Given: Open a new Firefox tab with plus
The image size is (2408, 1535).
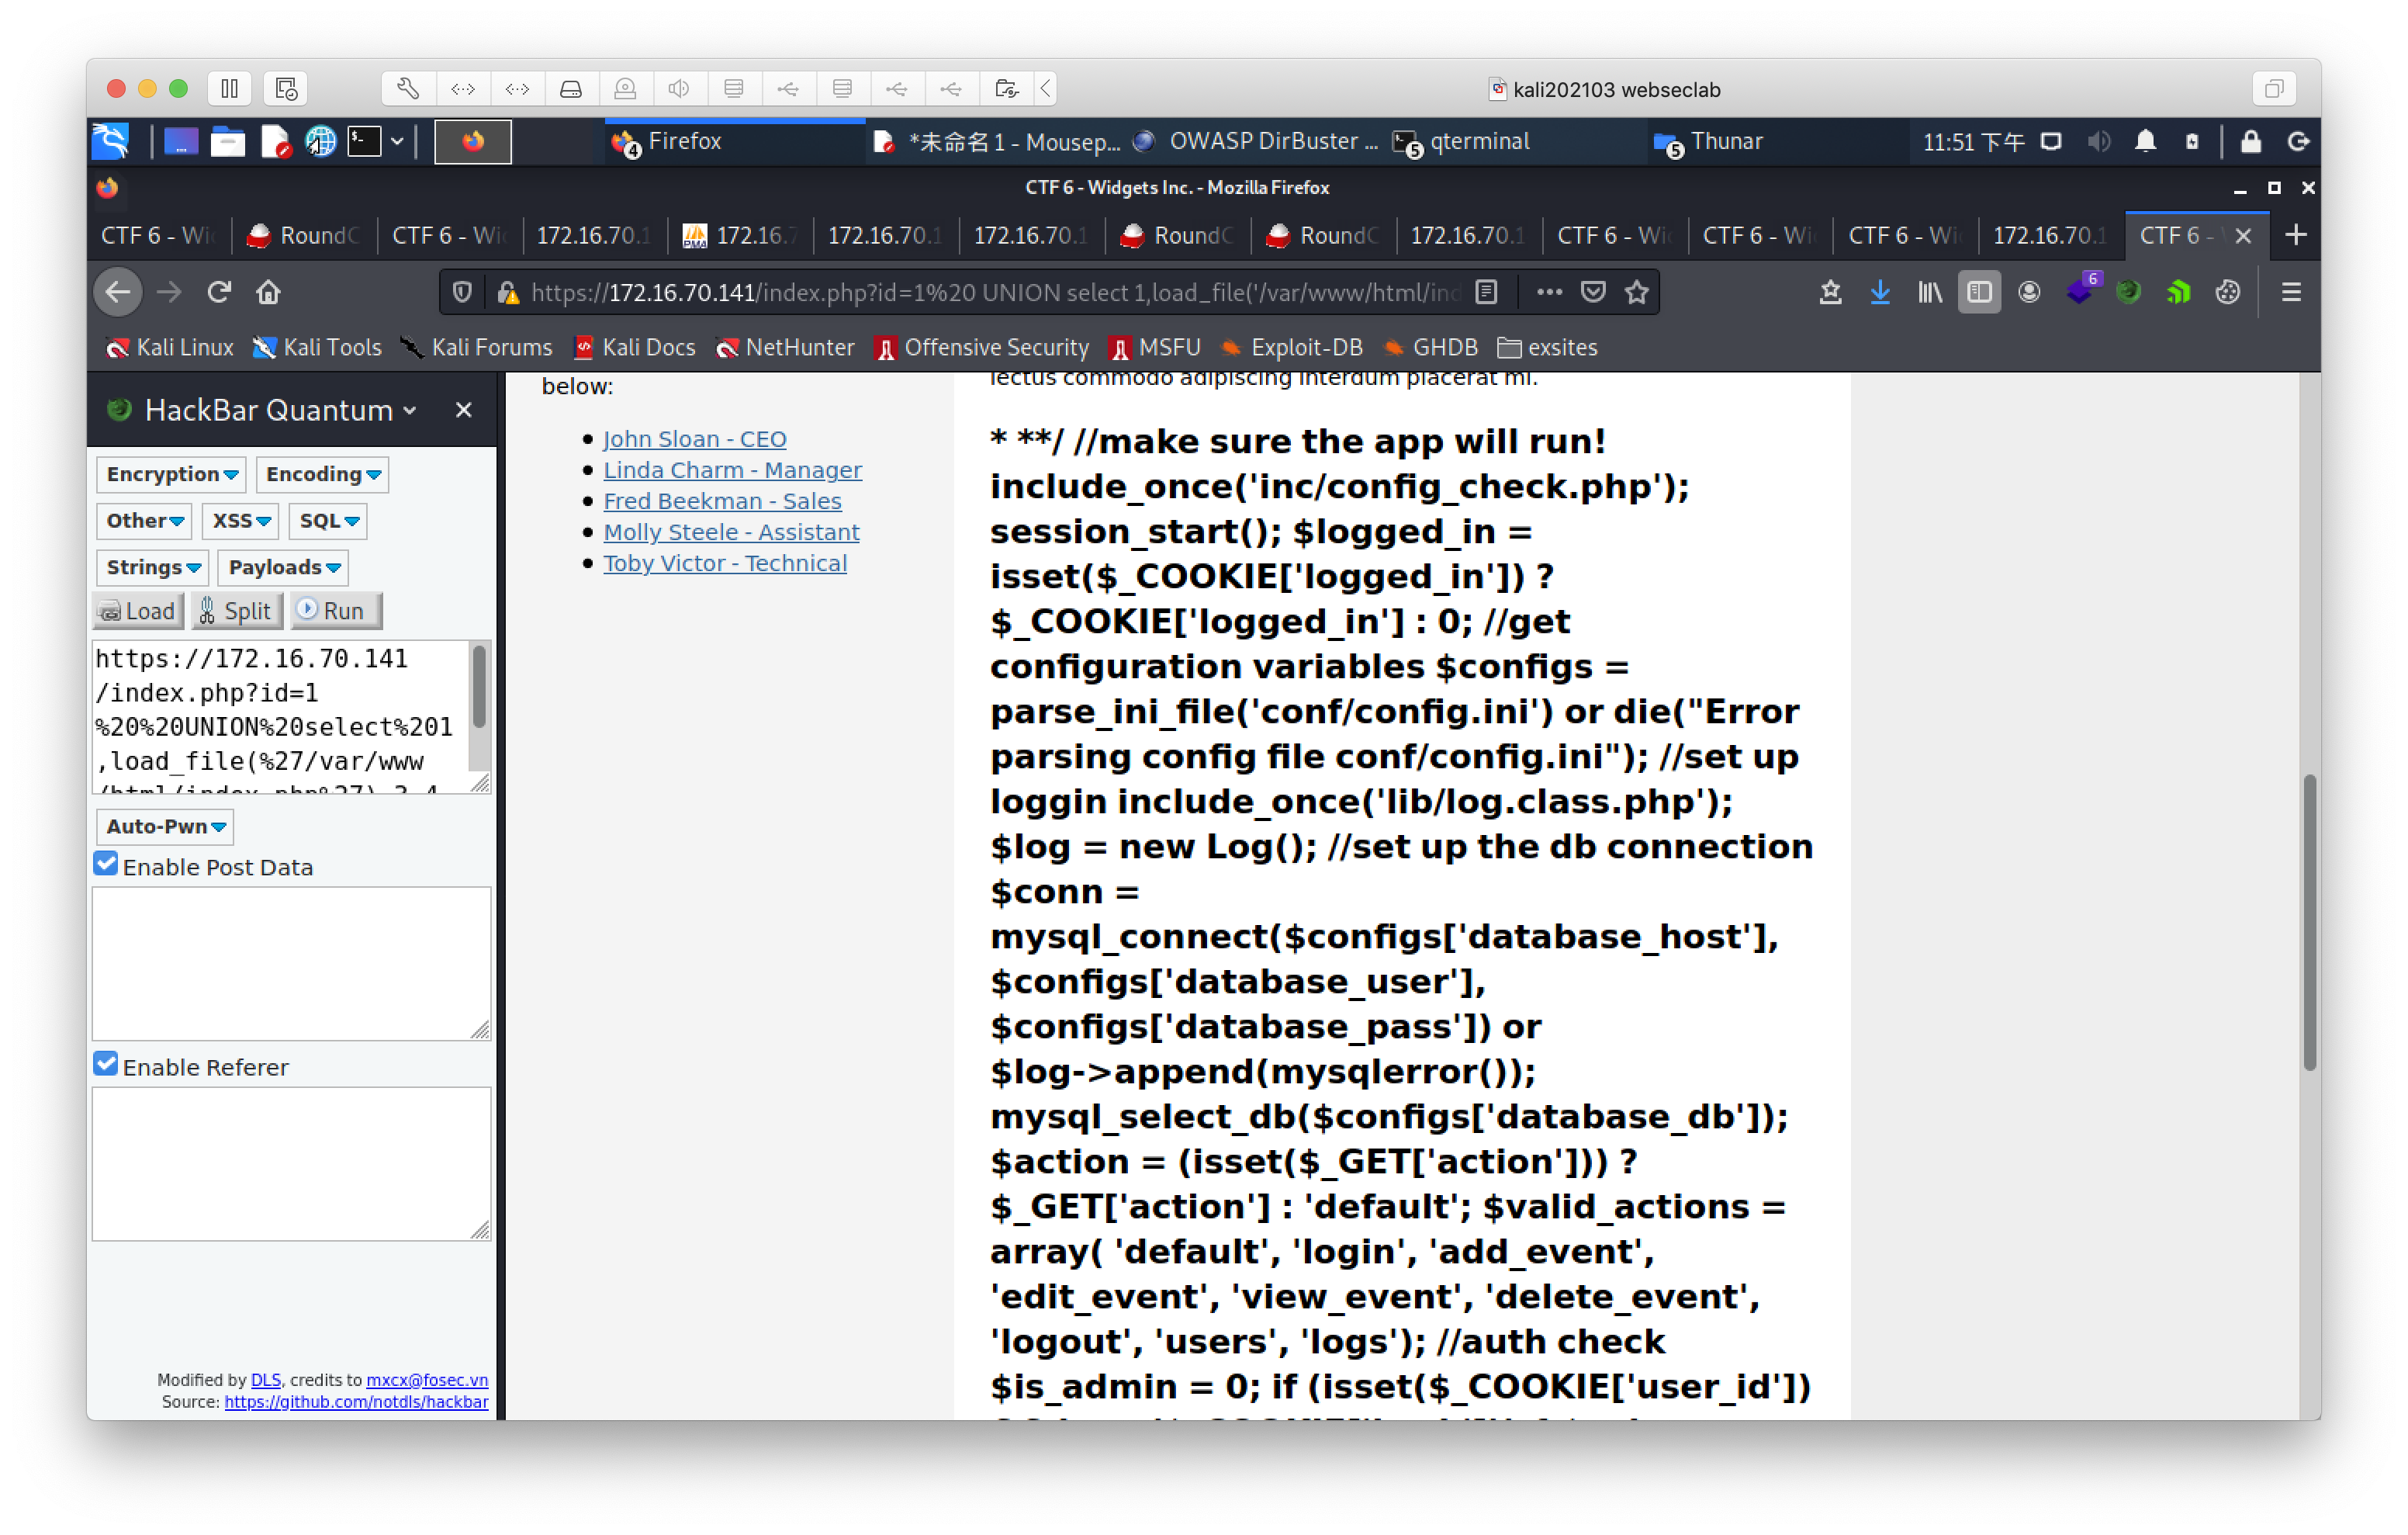Looking at the screenshot, I should [2295, 235].
